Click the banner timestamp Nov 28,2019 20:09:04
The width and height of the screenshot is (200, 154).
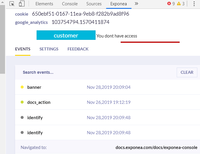pos(109,87)
